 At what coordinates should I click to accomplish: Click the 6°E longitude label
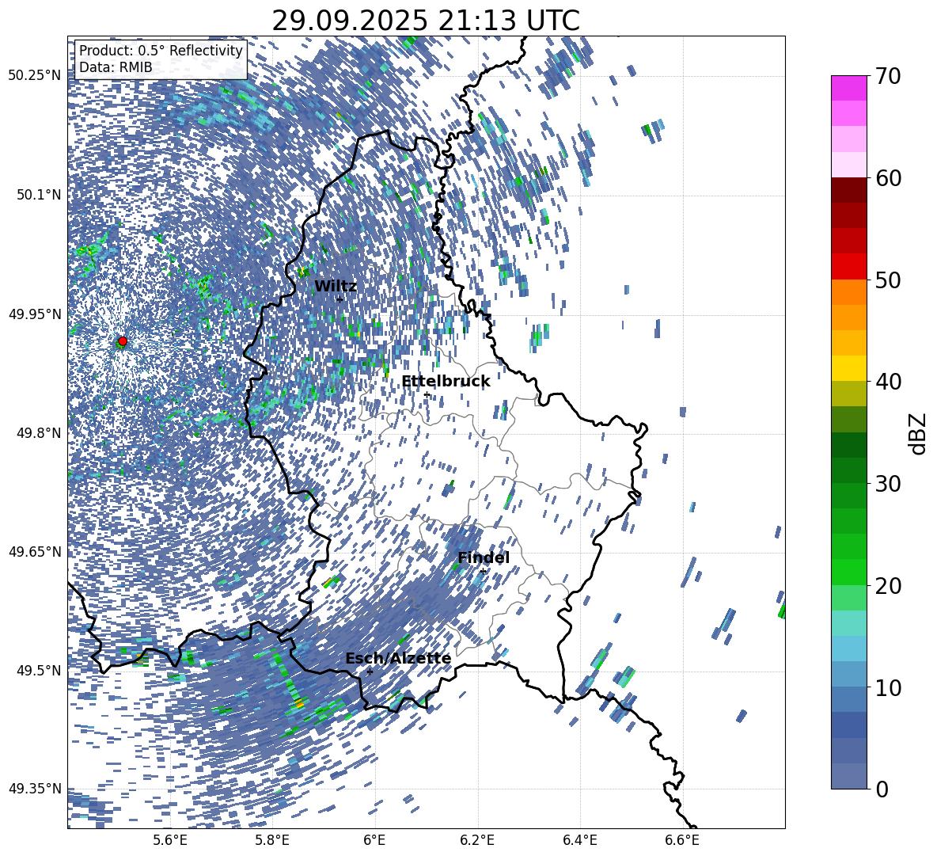pyautogui.click(x=374, y=840)
